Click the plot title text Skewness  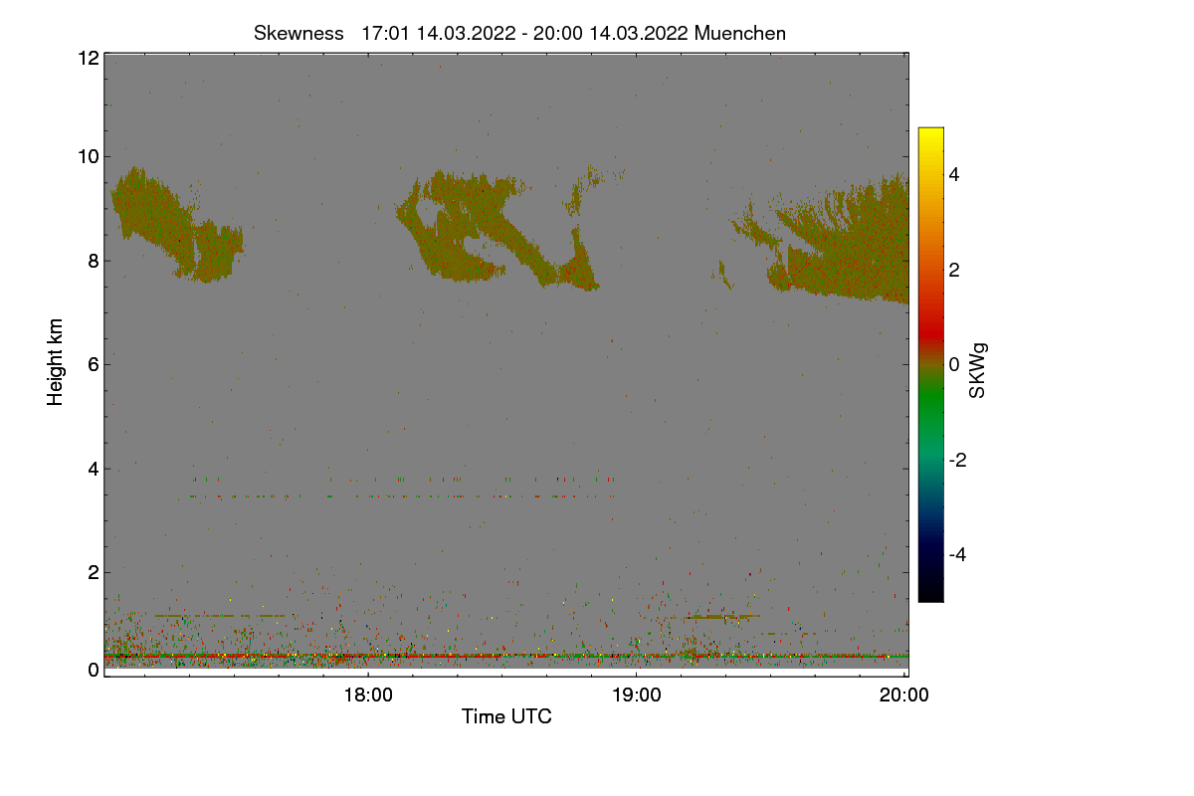click(298, 33)
